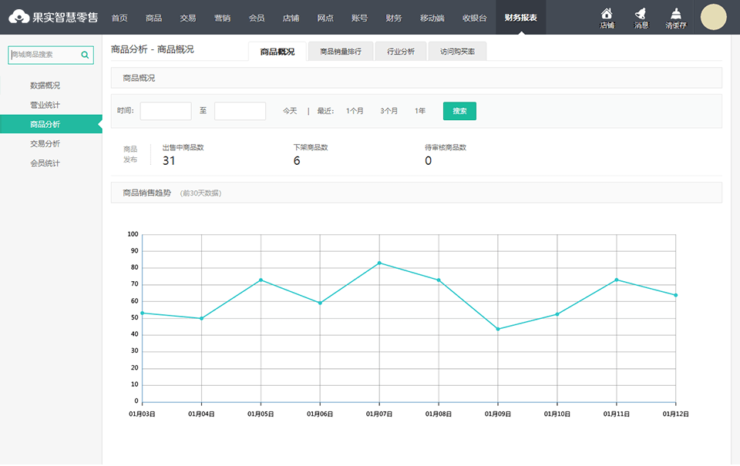Click the 店铺 house icon
This screenshot has height=466, width=740.
click(x=607, y=14)
